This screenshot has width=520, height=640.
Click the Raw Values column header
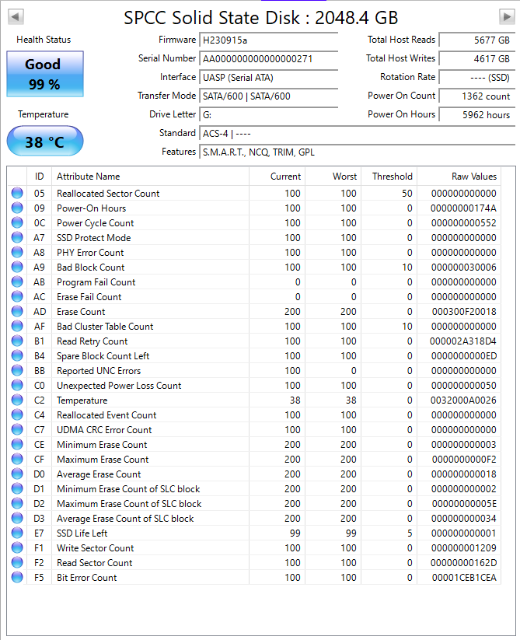[x=473, y=177]
